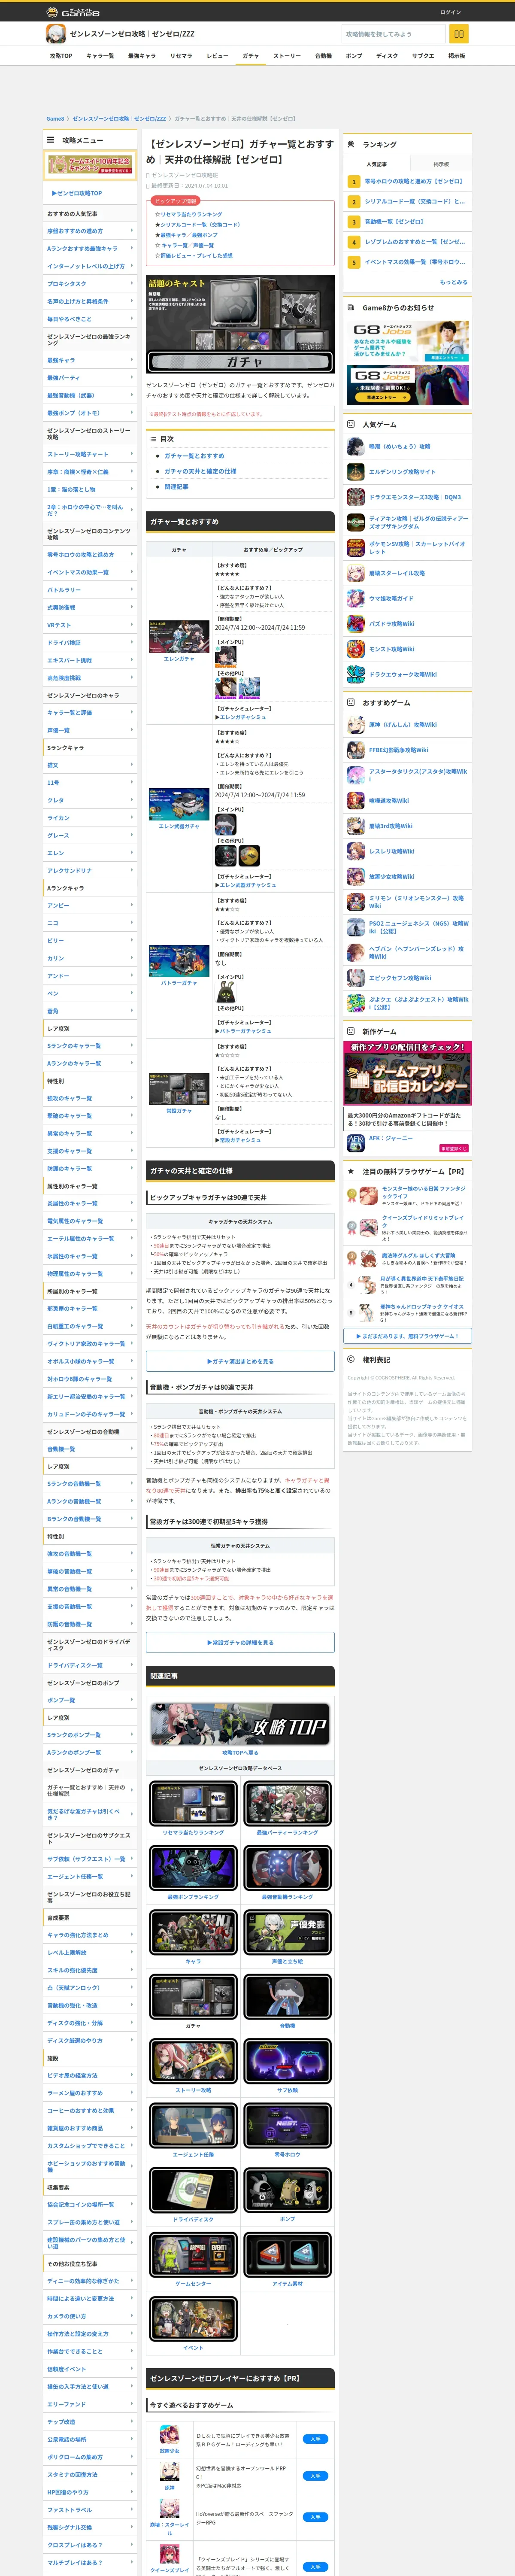
Task: Click エレンガチャシミュ simulator link
Action: [243, 717]
